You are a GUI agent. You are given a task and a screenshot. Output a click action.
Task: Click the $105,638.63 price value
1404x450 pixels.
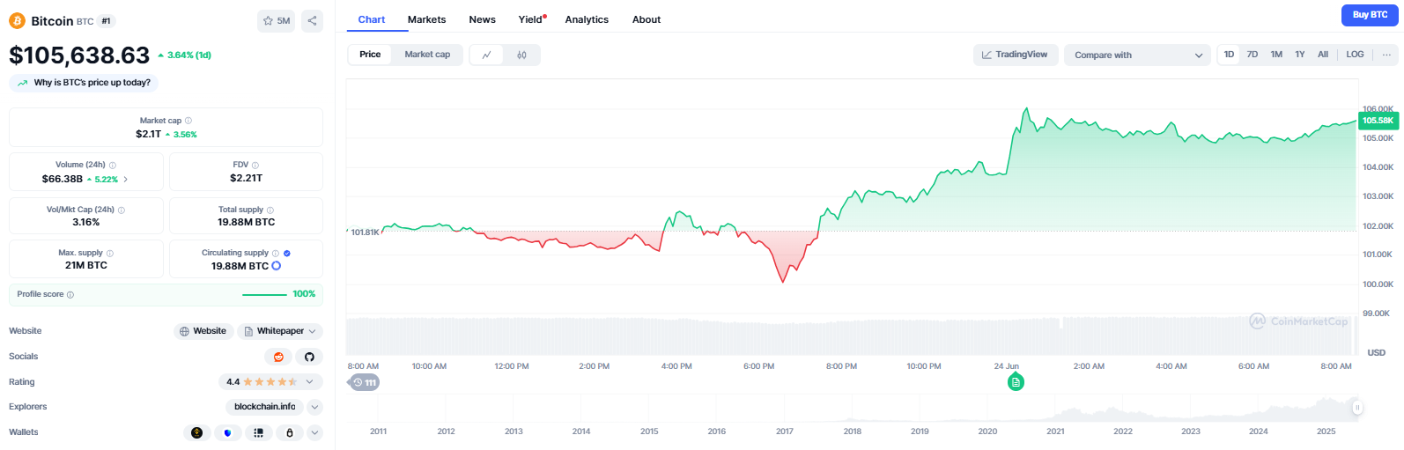[x=79, y=55]
